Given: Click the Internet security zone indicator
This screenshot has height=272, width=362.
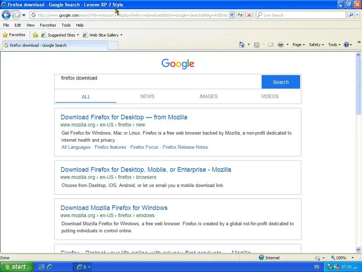Looking at the screenshot, I should tap(269, 258).
